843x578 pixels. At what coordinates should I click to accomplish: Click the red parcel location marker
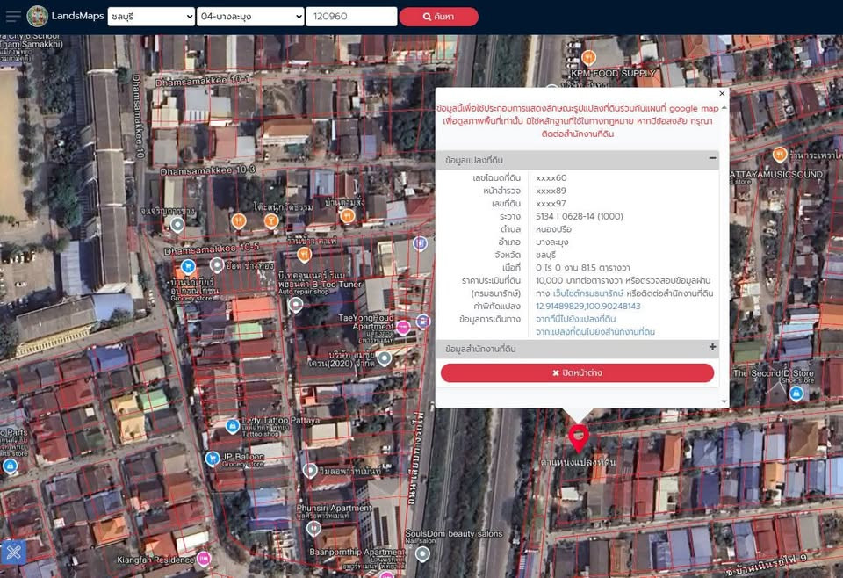tap(579, 437)
